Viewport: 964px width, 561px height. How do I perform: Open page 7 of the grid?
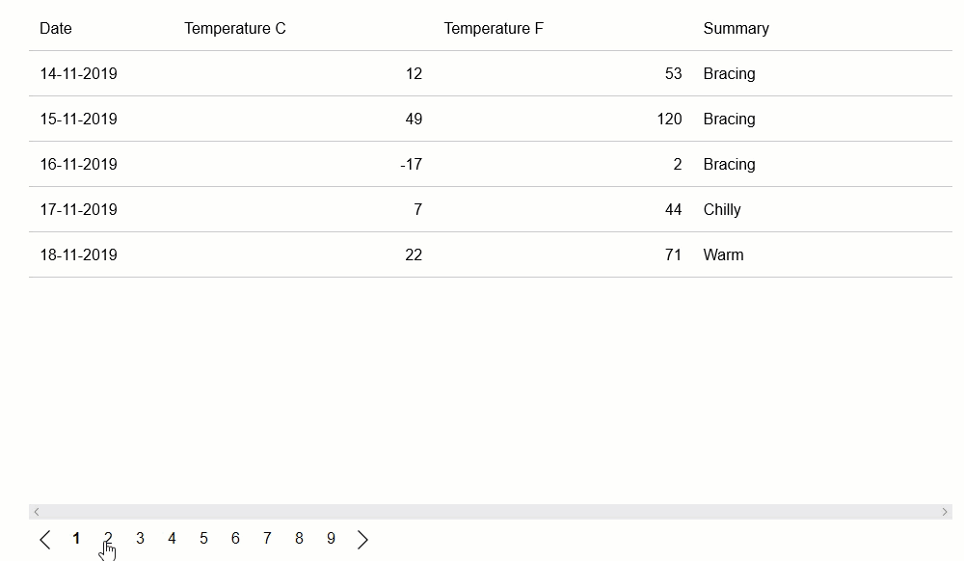(x=267, y=539)
